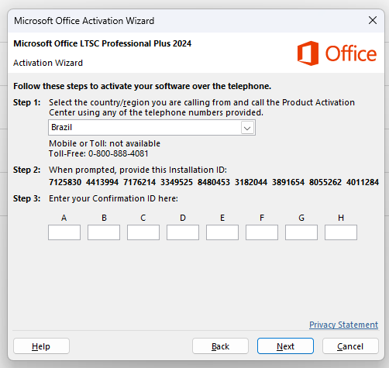This screenshot has width=389, height=368.
Task: Click the window title 'Microsoft Office Activation Wizard'
Action: [84, 21]
